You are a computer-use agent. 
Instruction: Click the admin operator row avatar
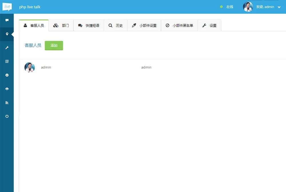tap(30, 67)
